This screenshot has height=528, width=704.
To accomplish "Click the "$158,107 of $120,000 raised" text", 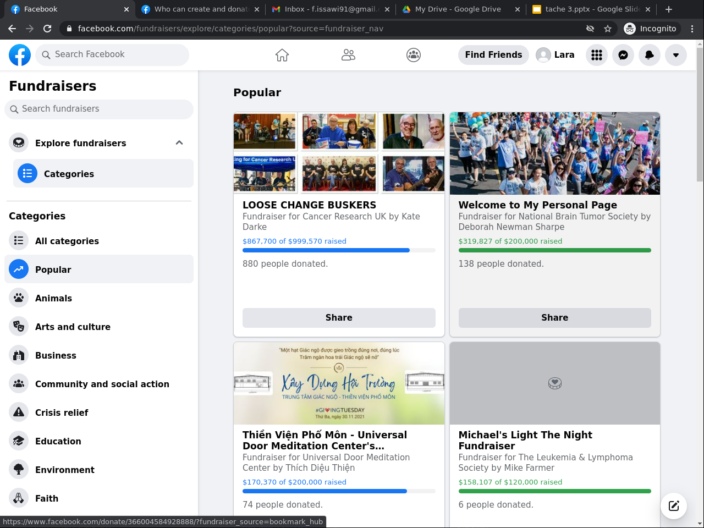I will pyautogui.click(x=510, y=482).
